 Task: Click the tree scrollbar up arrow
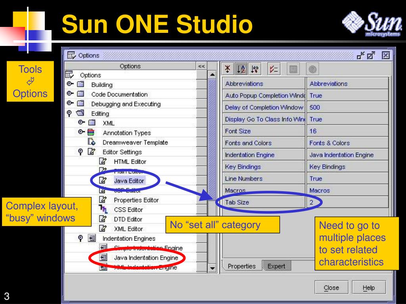(213, 75)
